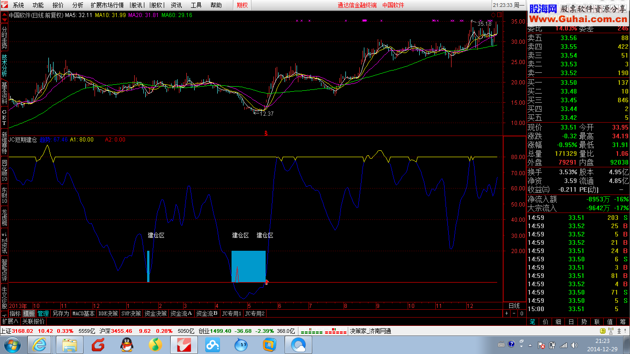The image size is (630, 354).
Task: Select the 模板 tab
Action: pos(29,313)
